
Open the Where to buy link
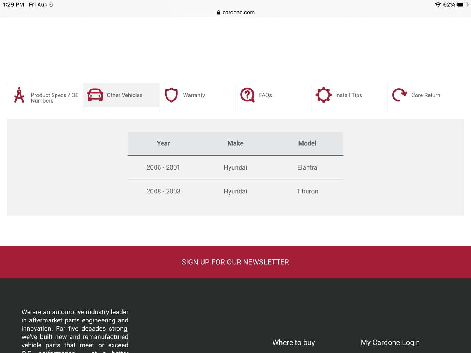coord(293,342)
